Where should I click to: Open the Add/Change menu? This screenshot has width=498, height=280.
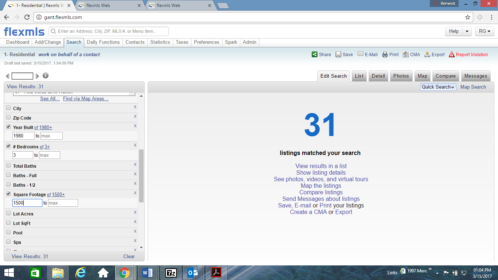pos(48,42)
